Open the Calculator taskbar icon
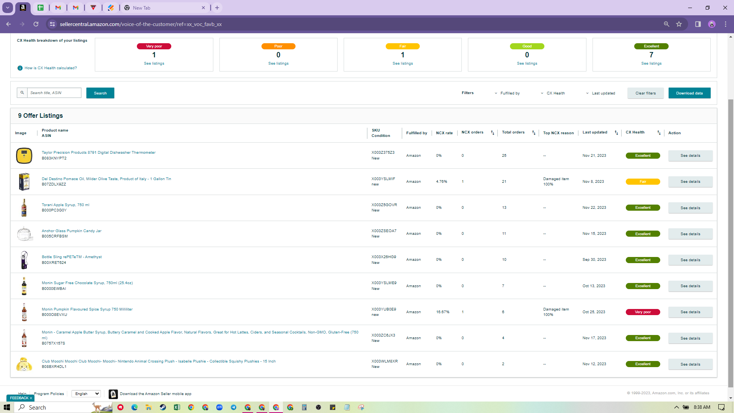734x413 pixels. click(x=304, y=407)
